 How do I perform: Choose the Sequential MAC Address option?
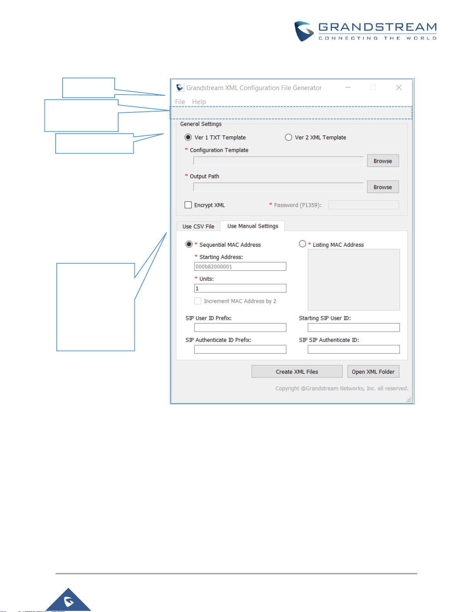189,244
